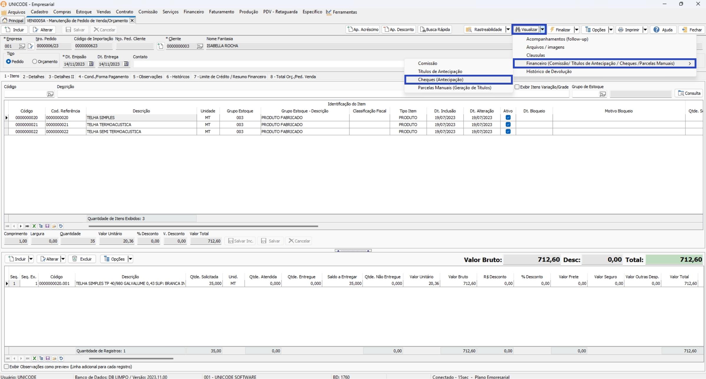This screenshot has height=379, width=706.
Task: Click the refresh icon in the lower grid navigator
Action: pyautogui.click(x=61, y=358)
